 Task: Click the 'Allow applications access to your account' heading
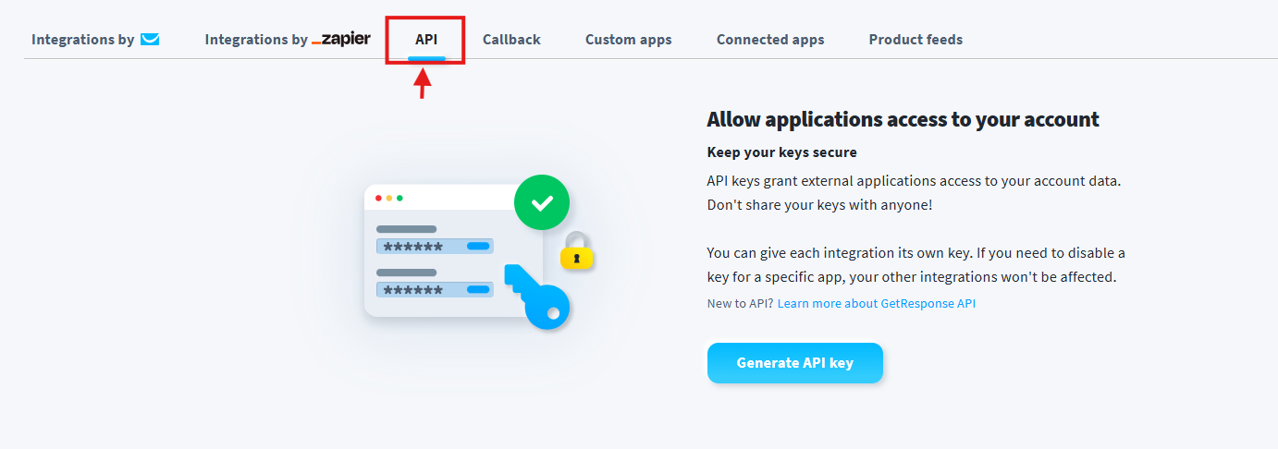click(x=903, y=119)
